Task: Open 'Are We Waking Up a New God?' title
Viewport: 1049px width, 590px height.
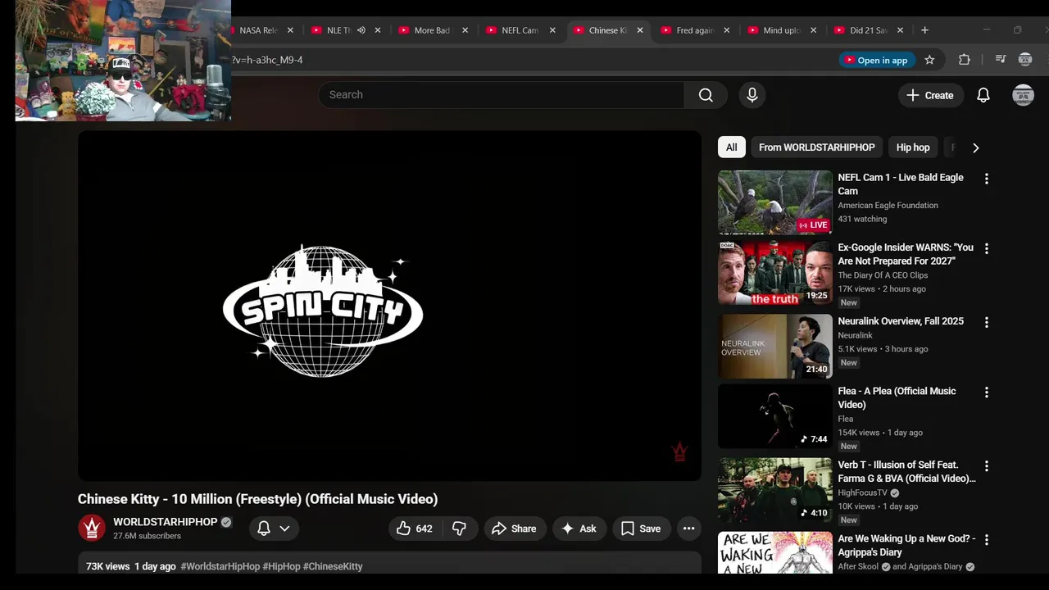Action: [x=906, y=546]
